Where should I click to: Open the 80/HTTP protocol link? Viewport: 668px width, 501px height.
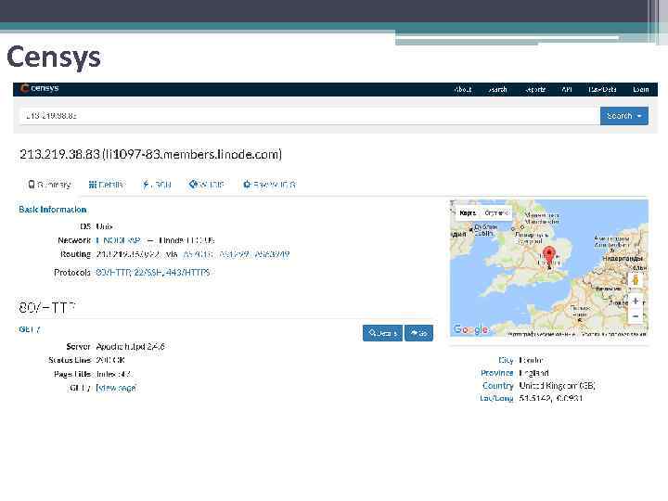113,272
